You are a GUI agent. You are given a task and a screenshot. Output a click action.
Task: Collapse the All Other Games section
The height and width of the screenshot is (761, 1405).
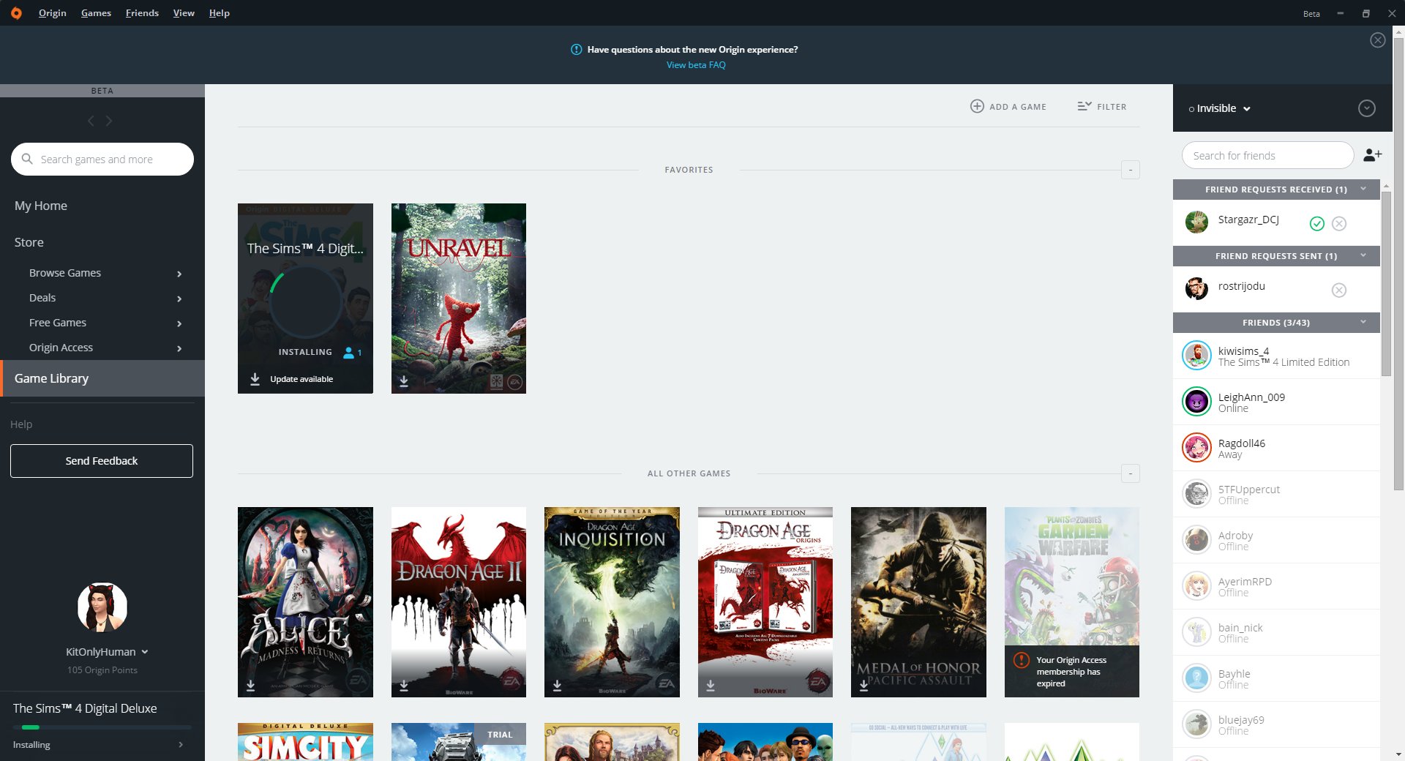[1131, 473]
